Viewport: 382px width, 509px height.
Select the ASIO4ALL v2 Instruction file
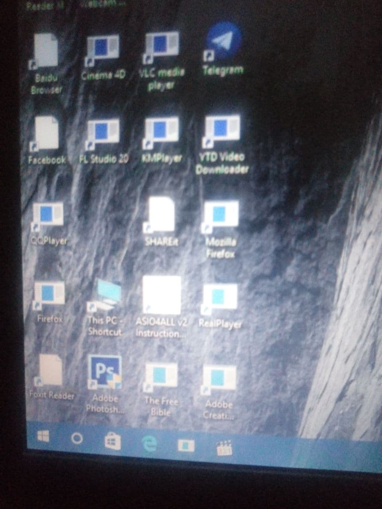(162, 295)
